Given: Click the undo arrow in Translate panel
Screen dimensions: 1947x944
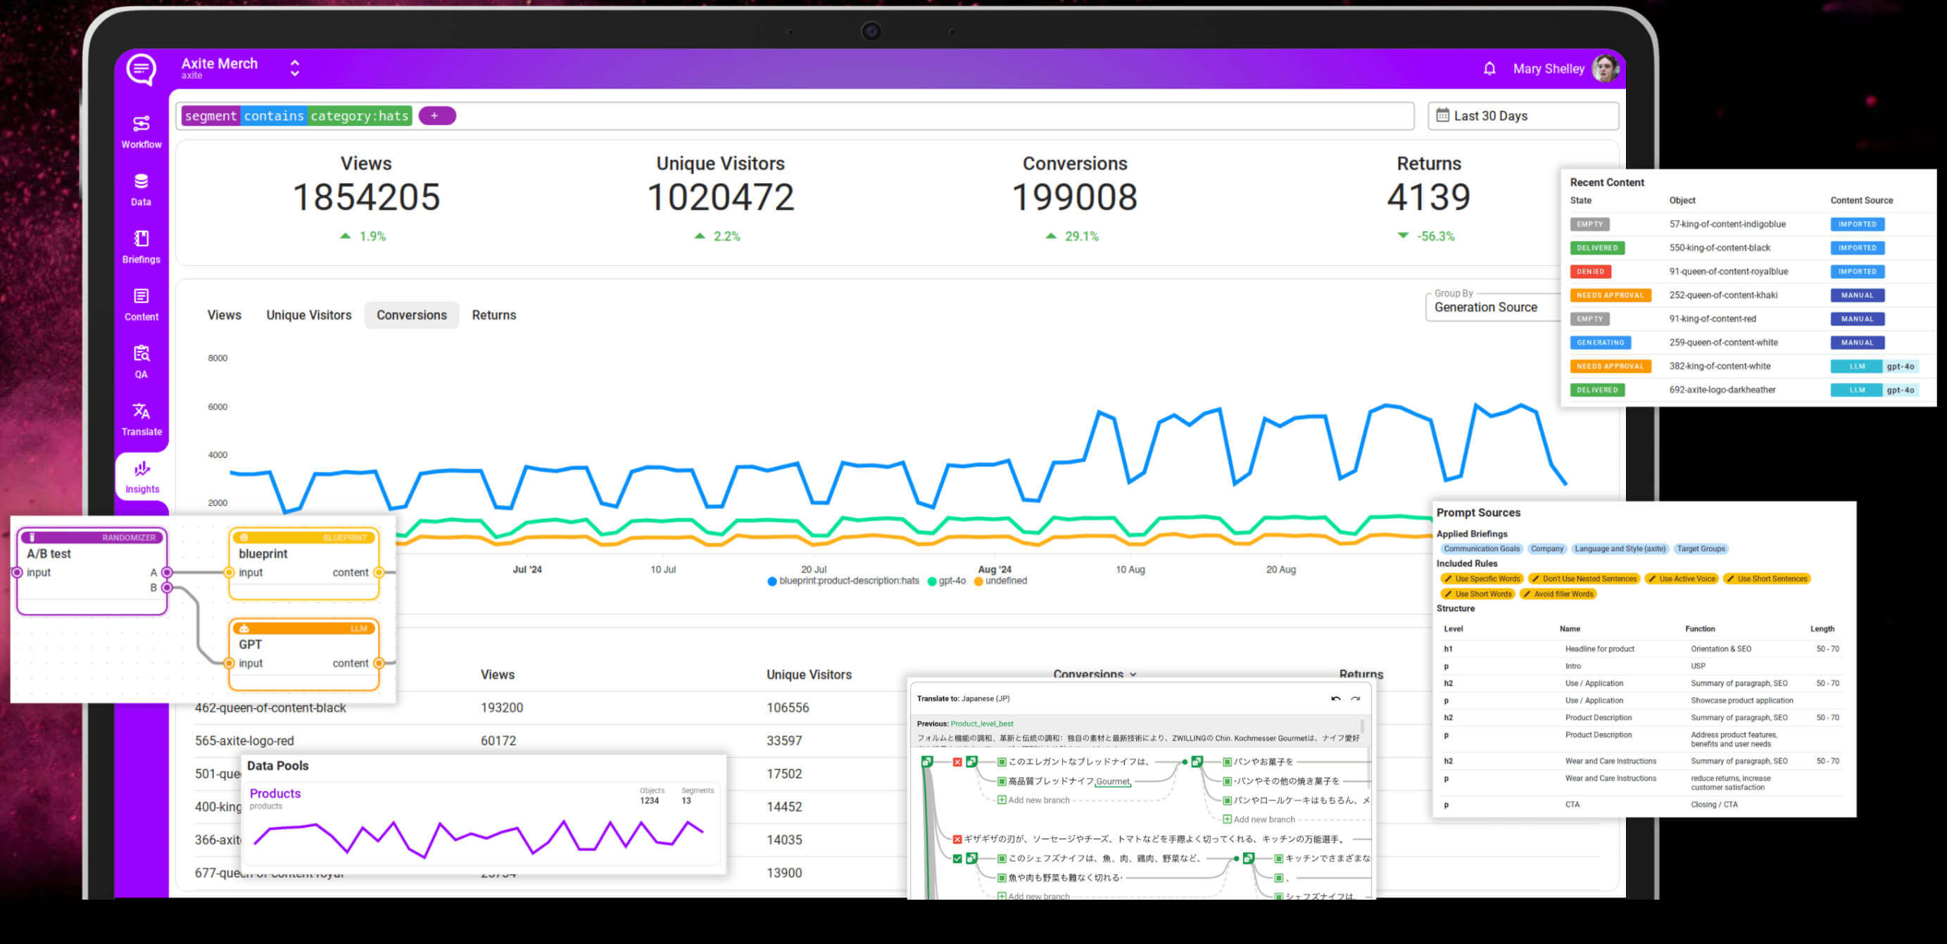Looking at the screenshot, I should pos(1335,699).
